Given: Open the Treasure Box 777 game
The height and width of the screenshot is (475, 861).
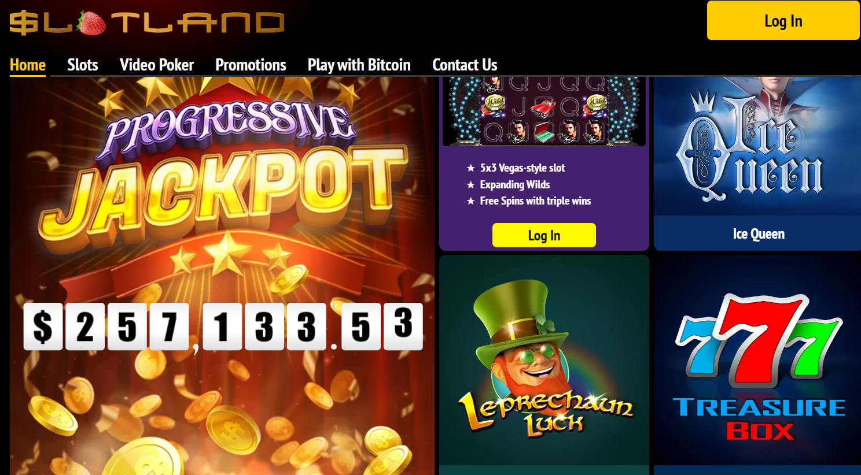Looking at the screenshot, I should 757,361.
